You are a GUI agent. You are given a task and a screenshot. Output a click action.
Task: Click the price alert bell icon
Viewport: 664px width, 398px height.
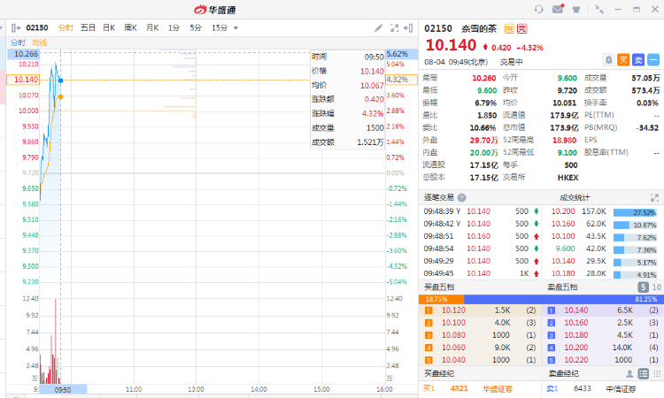point(608,60)
